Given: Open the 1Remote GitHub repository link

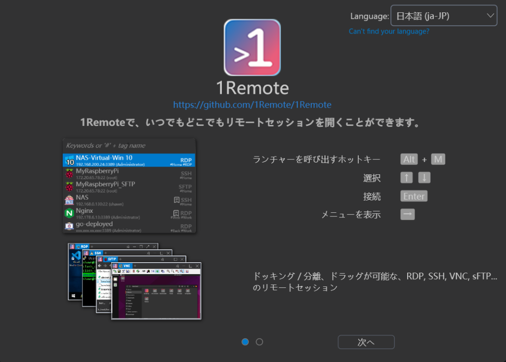Looking at the screenshot, I should click(x=252, y=105).
